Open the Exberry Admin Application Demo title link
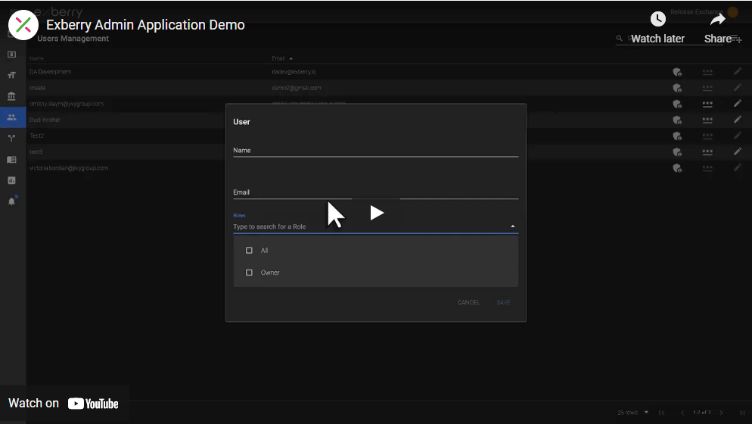The height and width of the screenshot is (424, 752). [145, 25]
